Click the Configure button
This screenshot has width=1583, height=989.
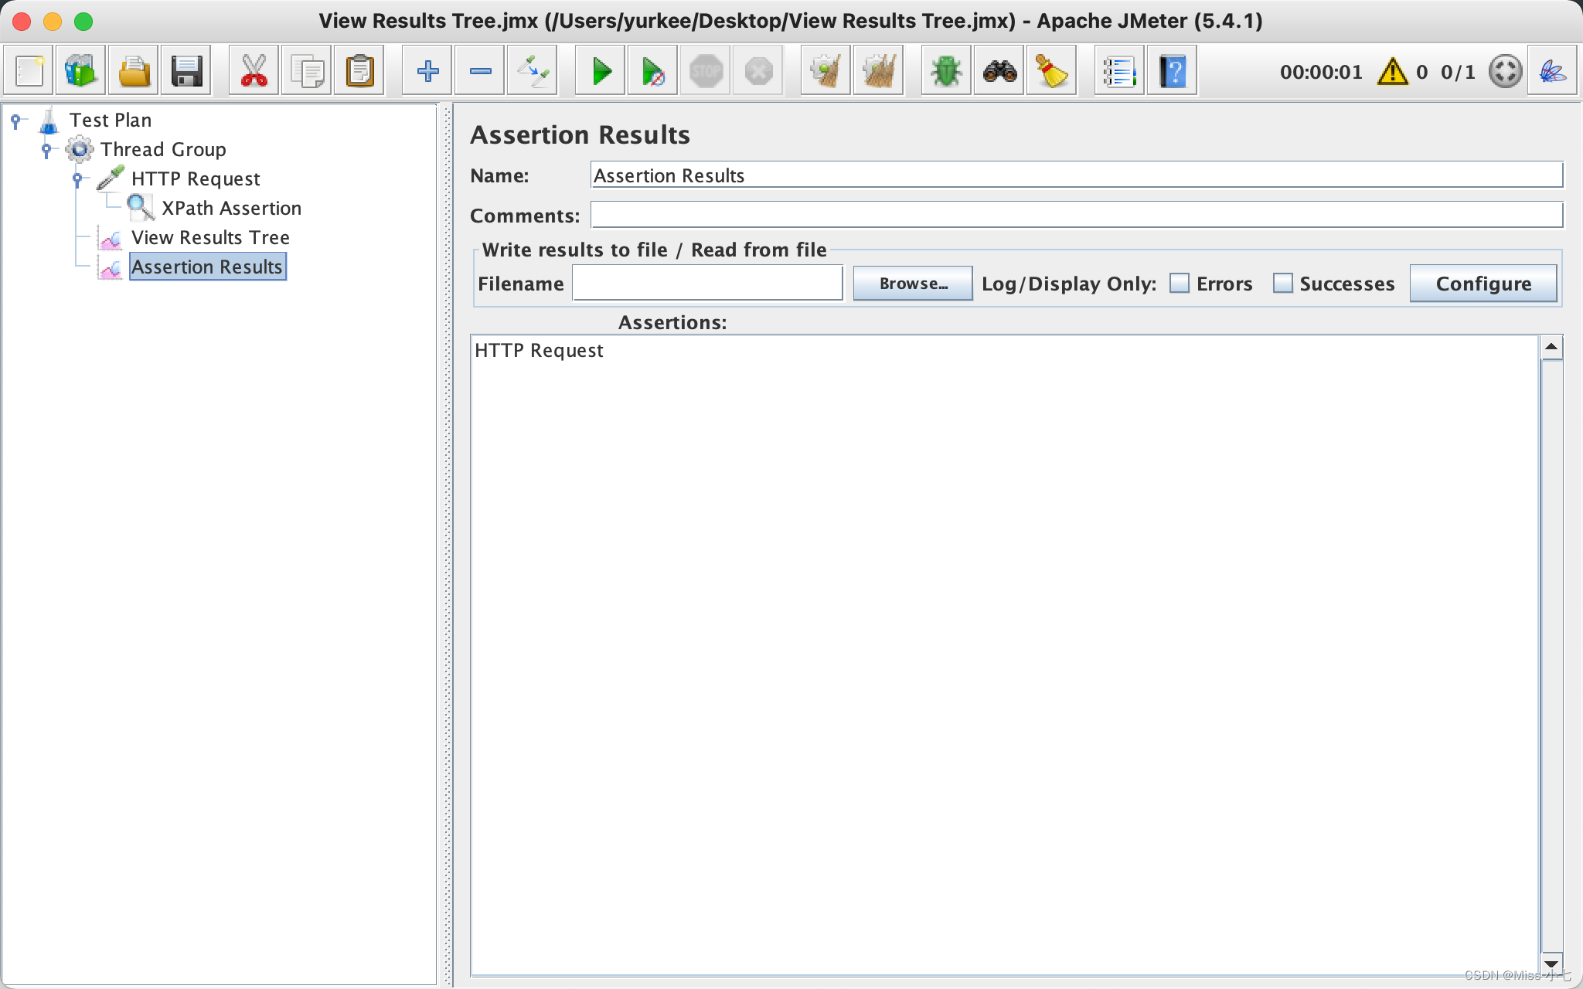click(x=1483, y=284)
